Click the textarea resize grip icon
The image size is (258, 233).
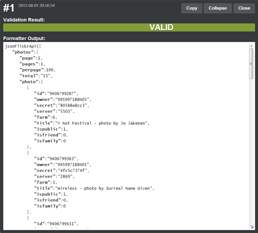click(x=252, y=227)
